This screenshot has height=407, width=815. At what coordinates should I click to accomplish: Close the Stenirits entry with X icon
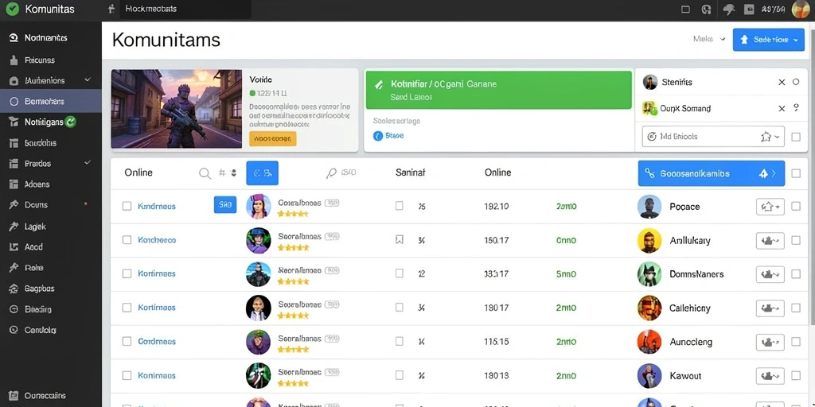(782, 82)
